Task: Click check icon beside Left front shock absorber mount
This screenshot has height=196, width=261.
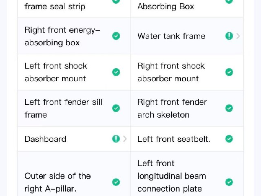Action: click(116, 72)
